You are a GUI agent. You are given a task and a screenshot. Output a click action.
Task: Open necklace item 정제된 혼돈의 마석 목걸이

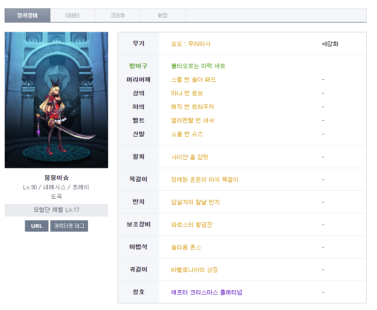click(x=204, y=179)
